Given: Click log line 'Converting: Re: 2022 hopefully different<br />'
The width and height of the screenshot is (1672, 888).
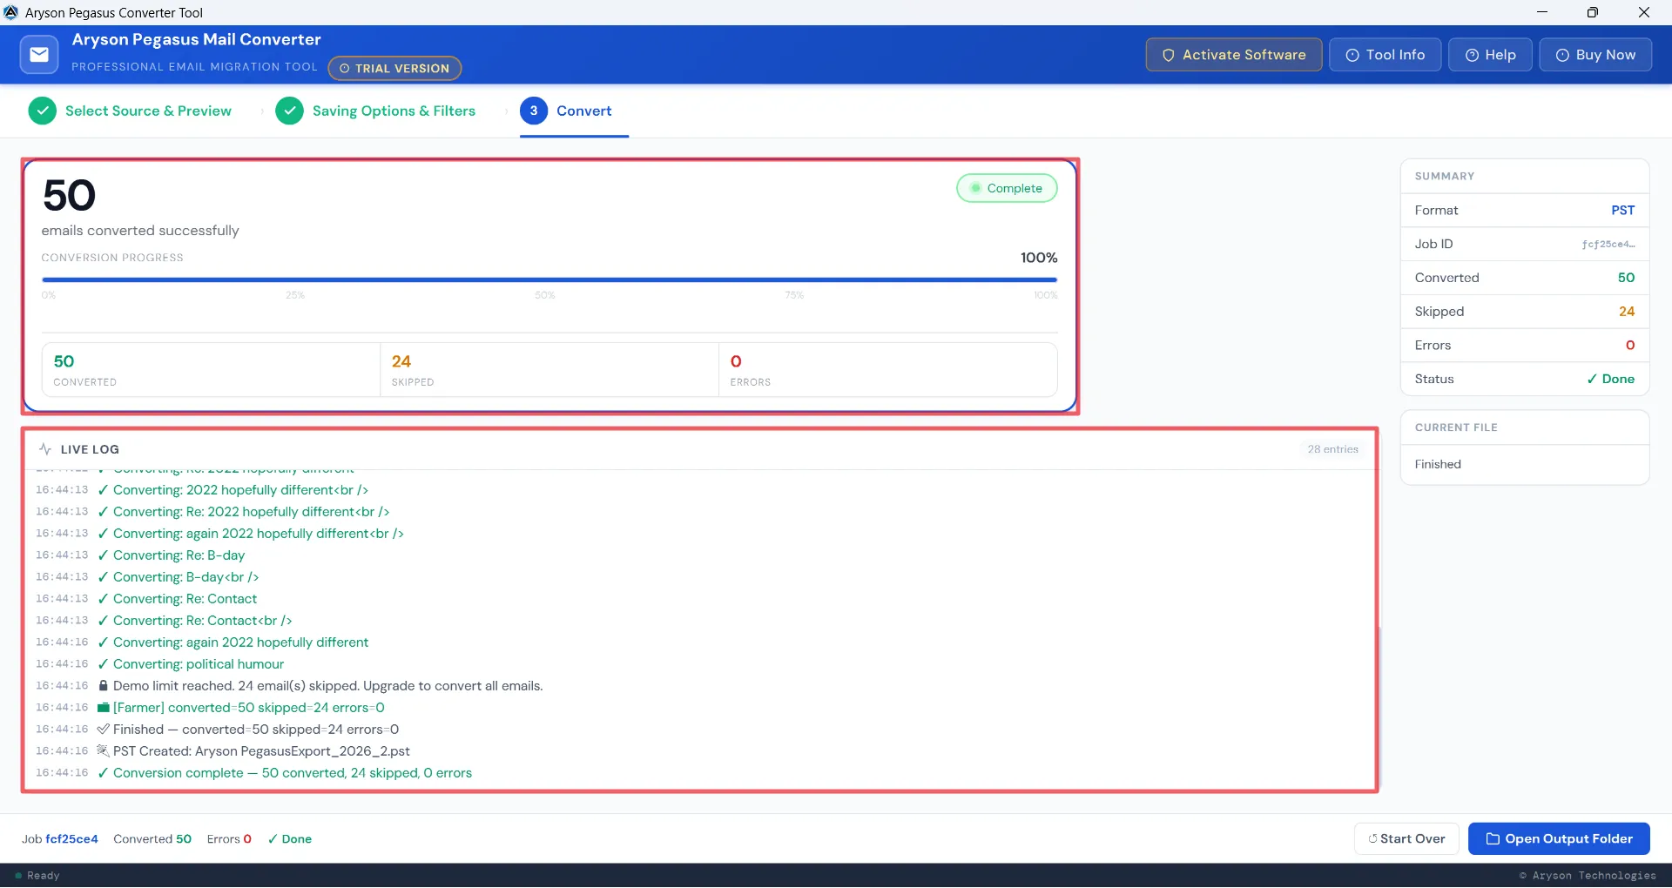Looking at the screenshot, I should coord(252,512).
